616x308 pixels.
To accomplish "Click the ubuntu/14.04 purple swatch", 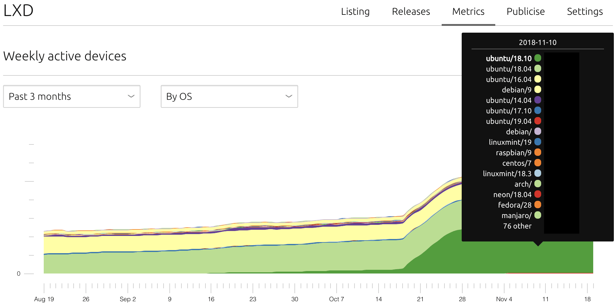I will pyautogui.click(x=538, y=100).
